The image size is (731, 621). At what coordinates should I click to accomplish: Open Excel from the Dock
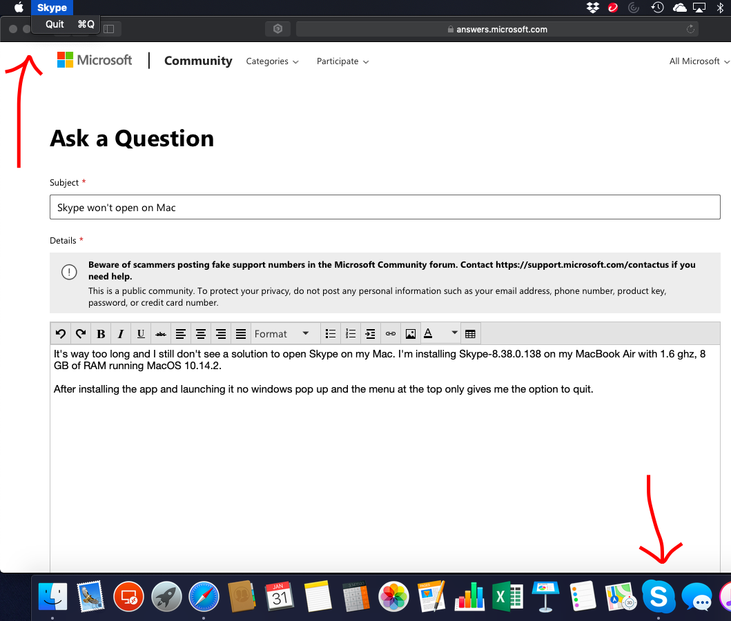[507, 596]
